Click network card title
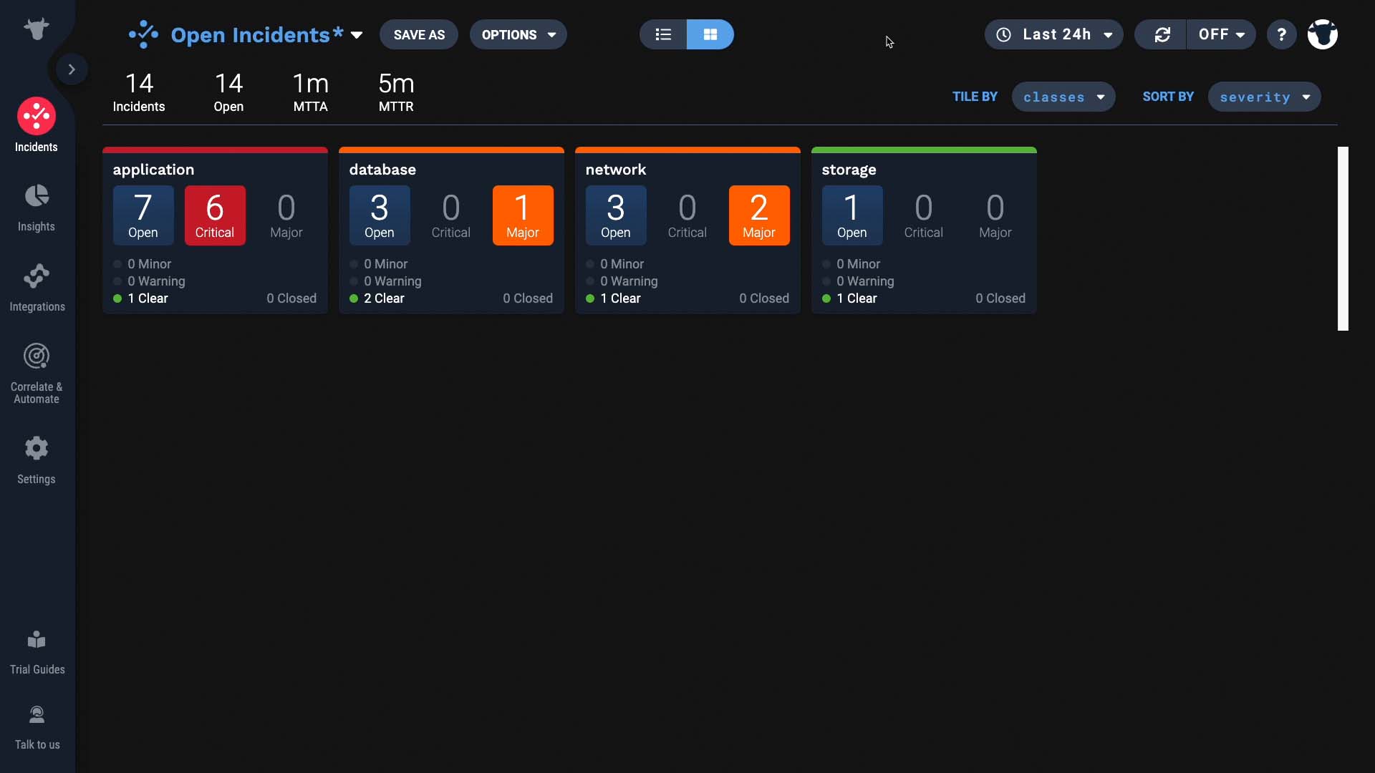Image resolution: width=1375 pixels, height=773 pixels. (616, 170)
